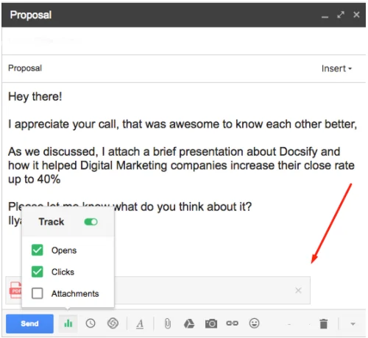Insert file using Google Drive icon
Image resolution: width=368 pixels, height=338 pixels.
click(189, 323)
